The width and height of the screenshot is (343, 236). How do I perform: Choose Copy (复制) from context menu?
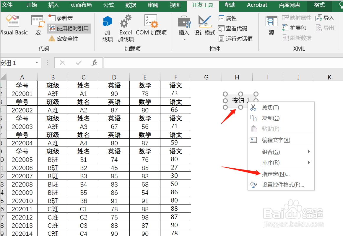click(281, 118)
